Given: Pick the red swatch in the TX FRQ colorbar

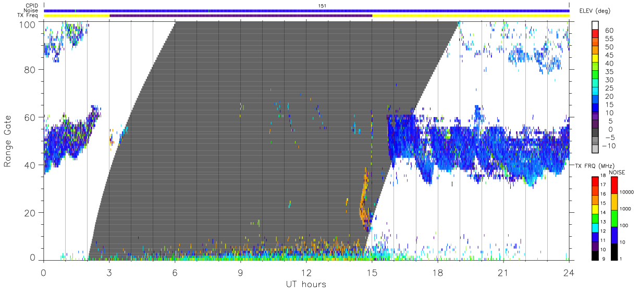Looking at the screenshot, I should [595, 181].
